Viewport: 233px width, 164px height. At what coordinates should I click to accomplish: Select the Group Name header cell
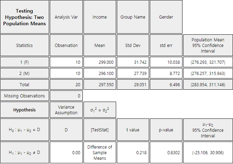click(x=133, y=17)
